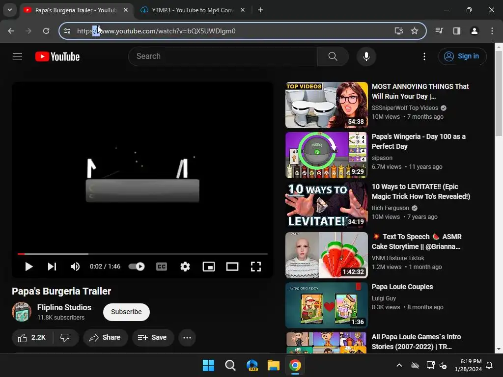This screenshot has width=503, height=377.
Task: Open Windows taskbar search
Action: pos(230,365)
